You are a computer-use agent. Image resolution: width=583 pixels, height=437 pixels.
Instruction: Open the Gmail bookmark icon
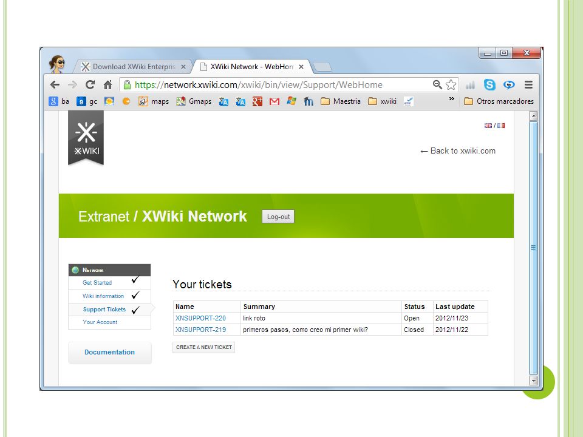(274, 101)
